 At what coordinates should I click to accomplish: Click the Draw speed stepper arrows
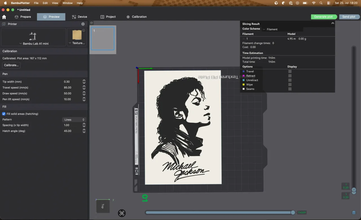tap(84, 94)
